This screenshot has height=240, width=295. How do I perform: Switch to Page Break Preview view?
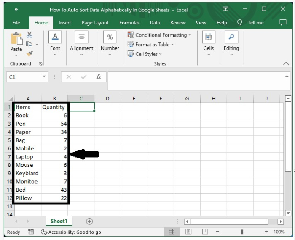tap(205, 232)
